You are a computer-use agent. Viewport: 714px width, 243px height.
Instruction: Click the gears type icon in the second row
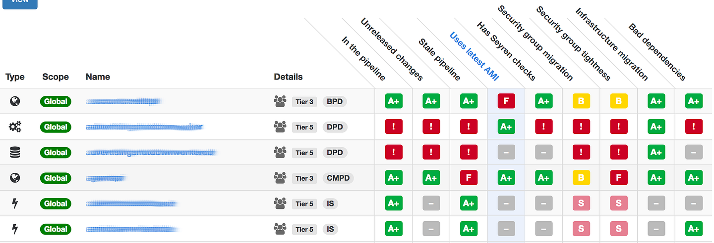(x=15, y=127)
